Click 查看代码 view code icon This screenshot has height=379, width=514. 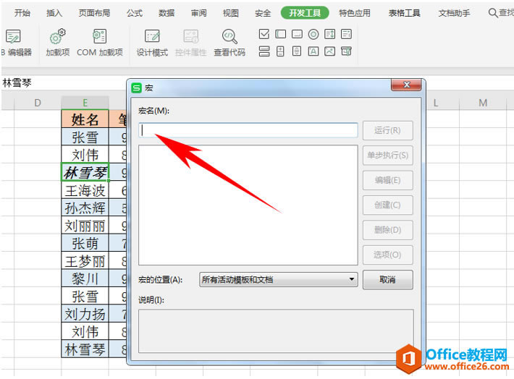229,36
